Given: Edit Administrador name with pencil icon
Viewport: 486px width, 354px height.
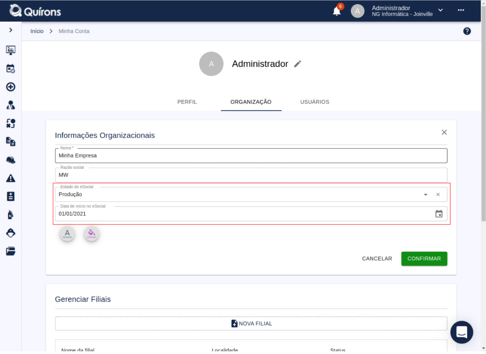Looking at the screenshot, I should tap(298, 64).
